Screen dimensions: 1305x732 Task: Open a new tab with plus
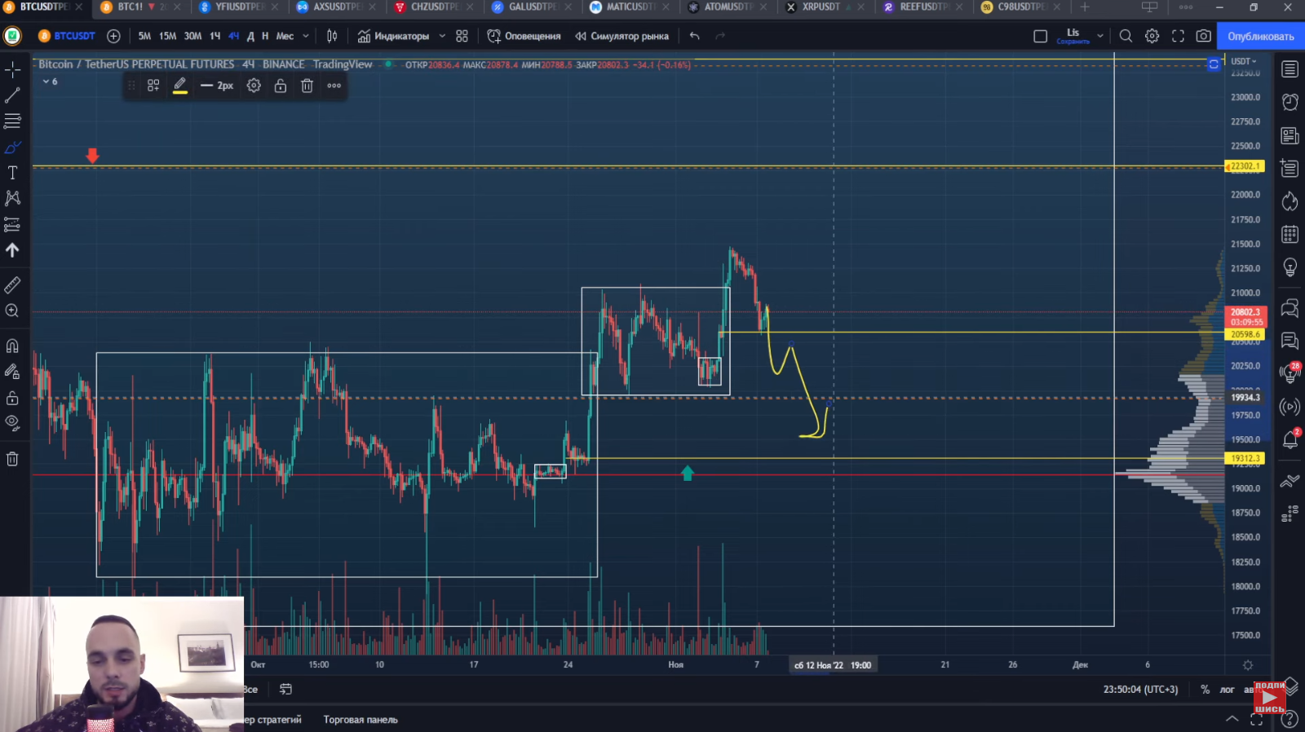pyautogui.click(x=1084, y=7)
